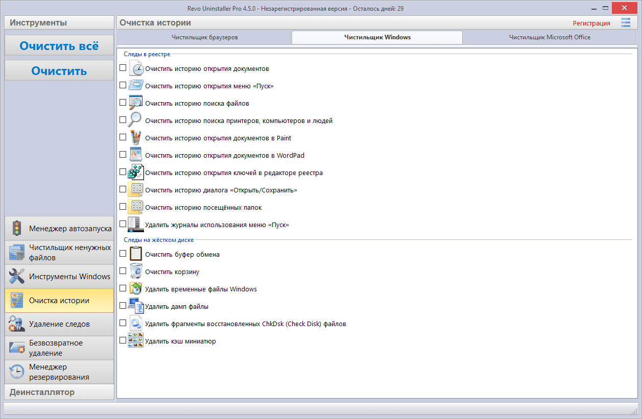
Task: Click the Start menu history icon
Action: point(136,85)
